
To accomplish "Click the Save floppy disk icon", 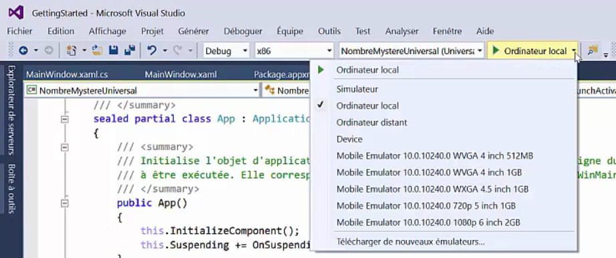I will [114, 51].
